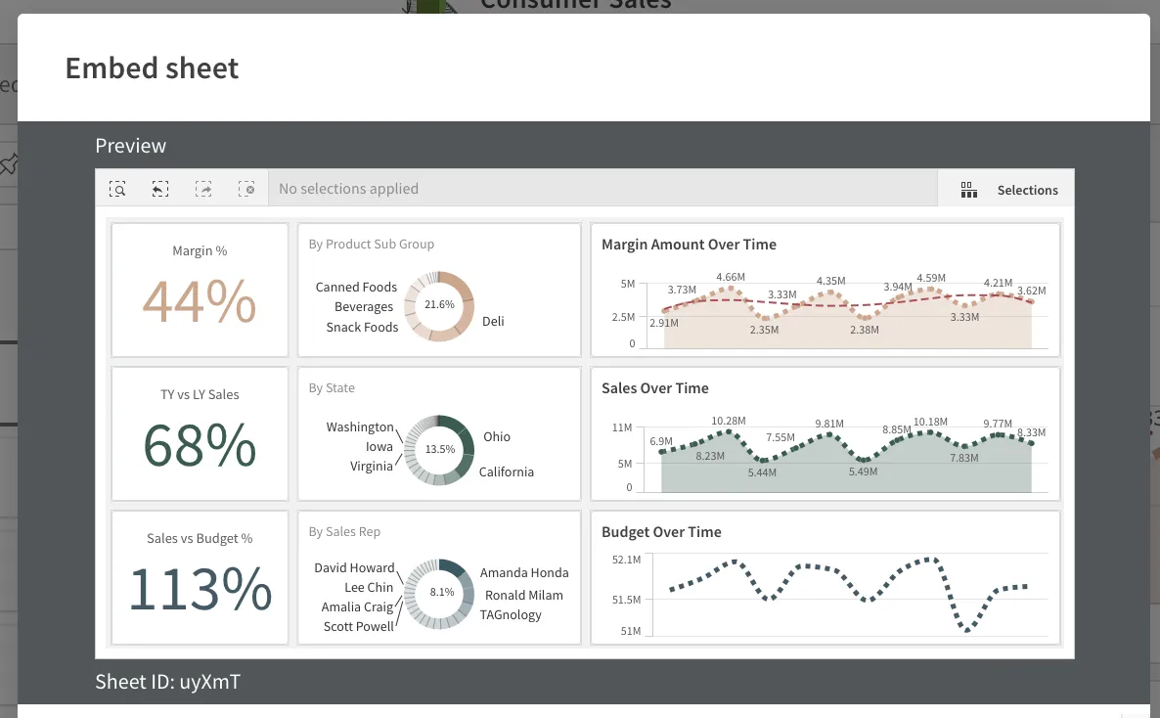
Task: Click the Sales vs Budget % KPI
Action: pyautogui.click(x=200, y=577)
